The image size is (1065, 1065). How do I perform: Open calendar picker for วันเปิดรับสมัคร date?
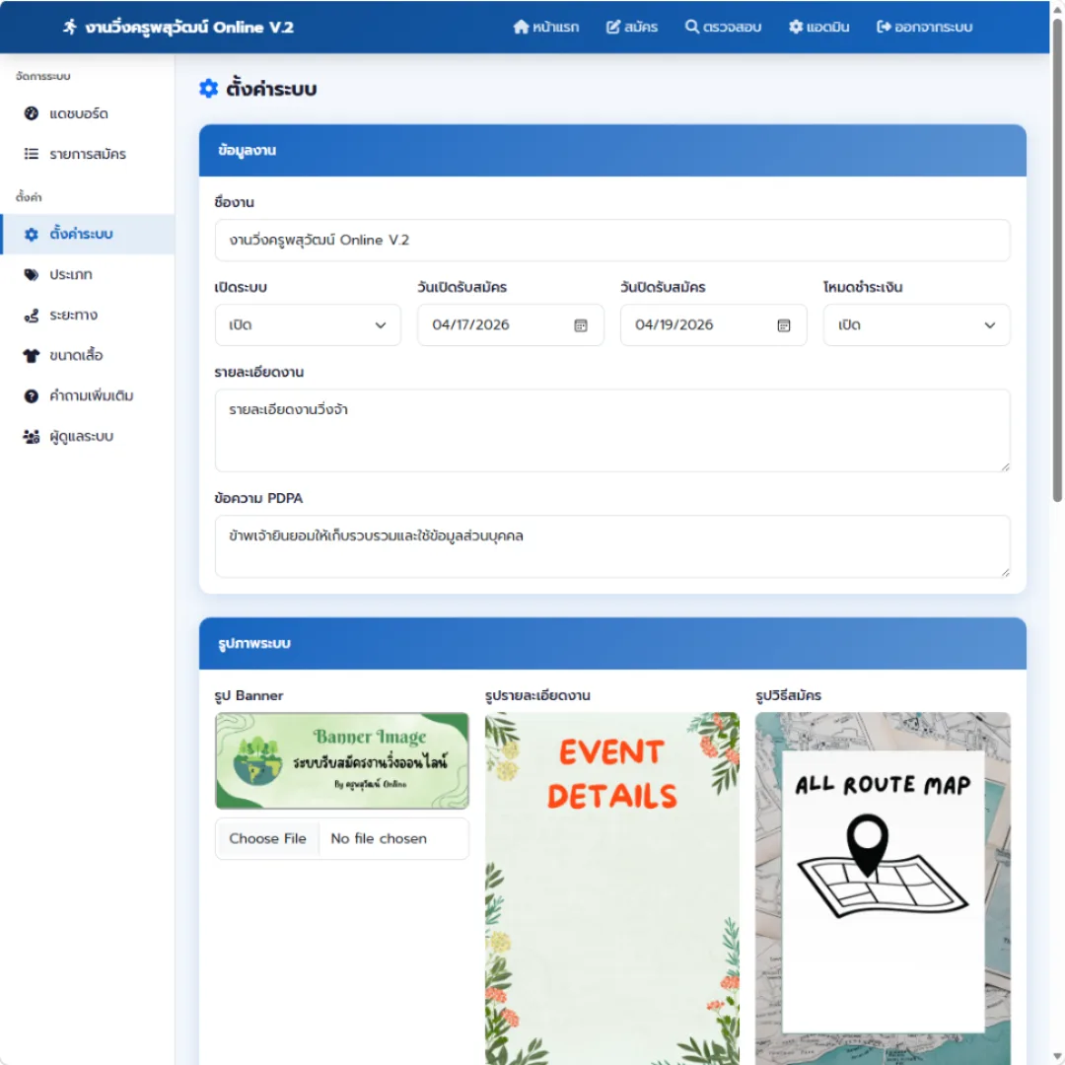coord(581,325)
